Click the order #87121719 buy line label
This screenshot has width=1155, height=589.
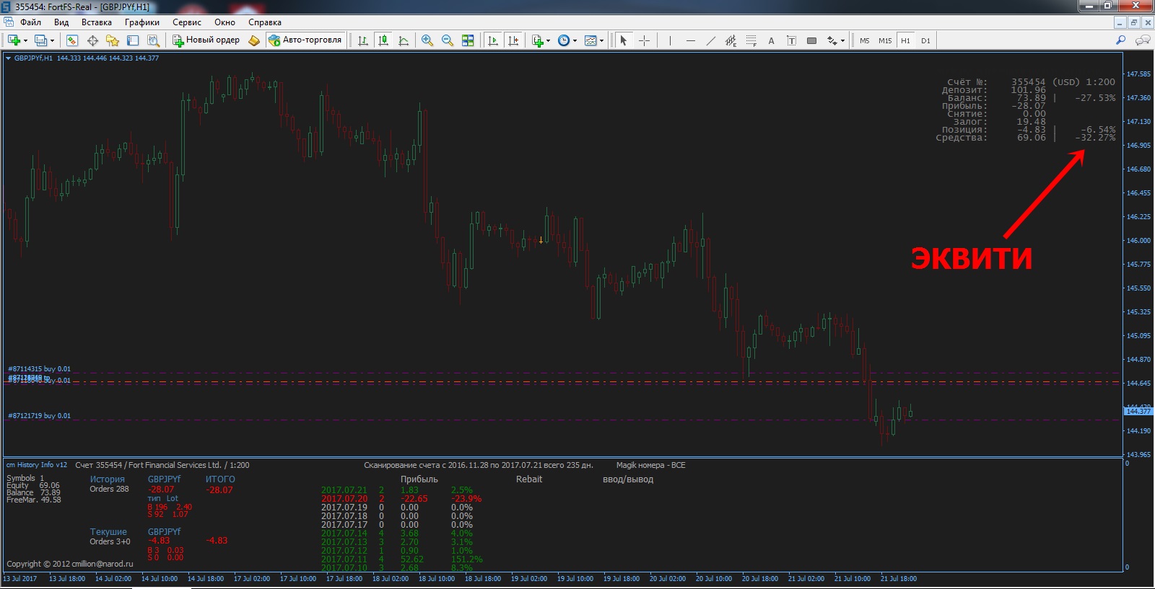pyautogui.click(x=40, y=416)
